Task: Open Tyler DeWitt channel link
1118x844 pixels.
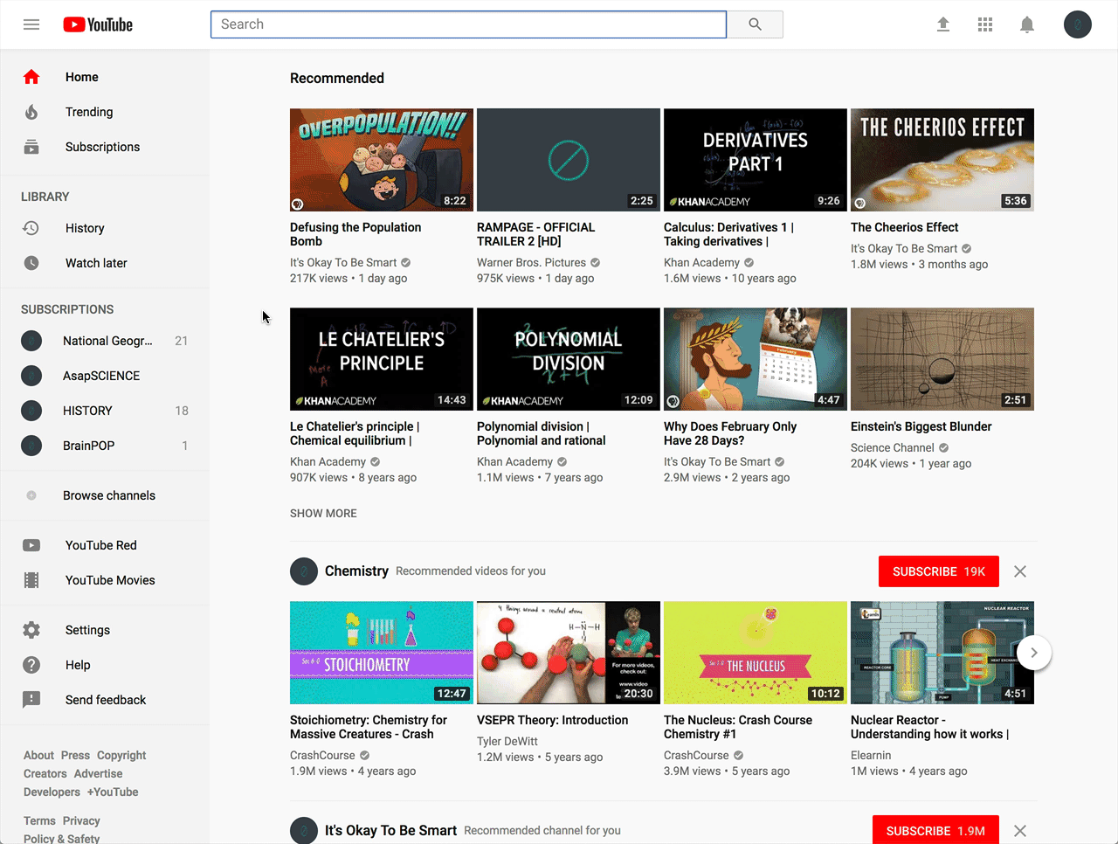Action: [507, 741]
